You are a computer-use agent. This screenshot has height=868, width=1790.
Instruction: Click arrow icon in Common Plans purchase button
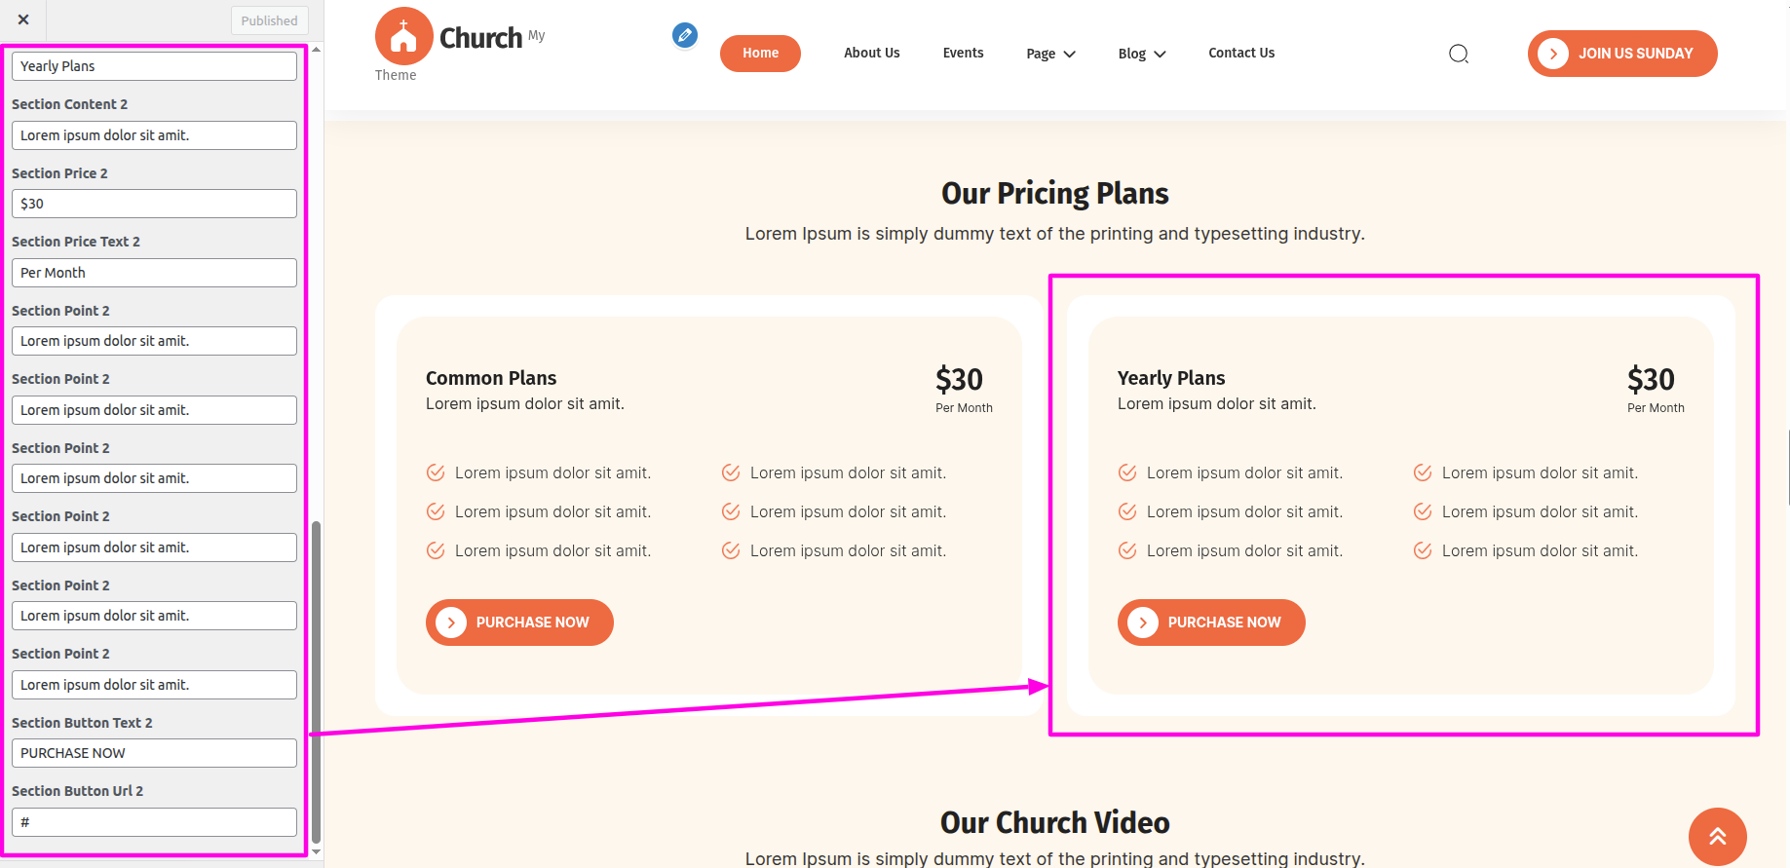click(x=451, y=623)
